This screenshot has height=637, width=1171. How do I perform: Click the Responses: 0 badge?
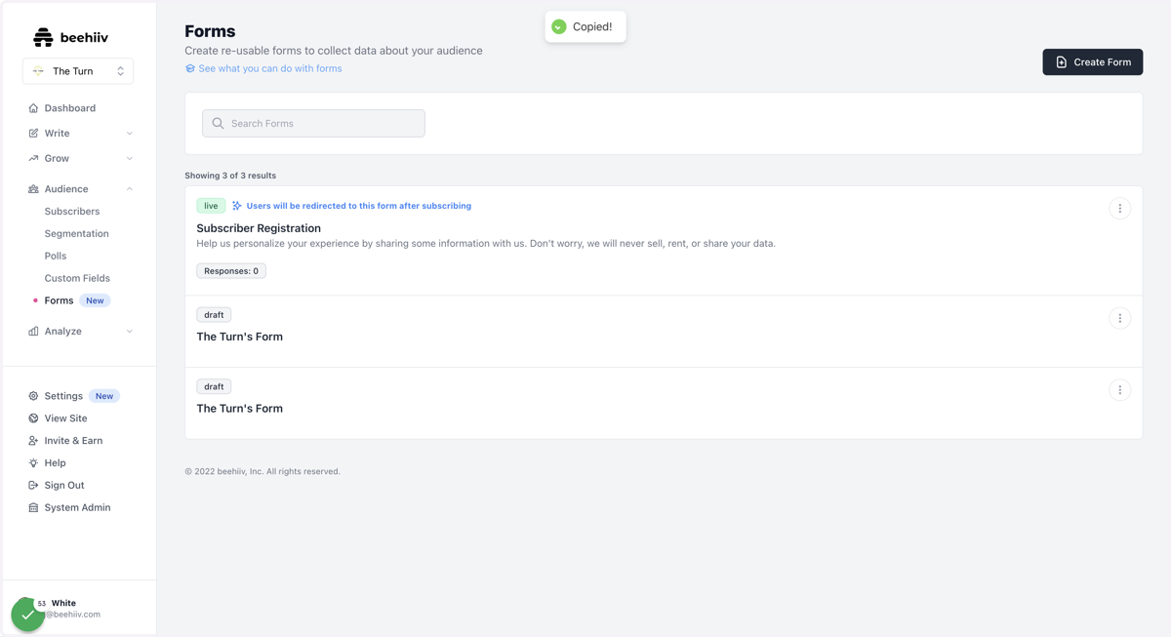pos(231,271)
